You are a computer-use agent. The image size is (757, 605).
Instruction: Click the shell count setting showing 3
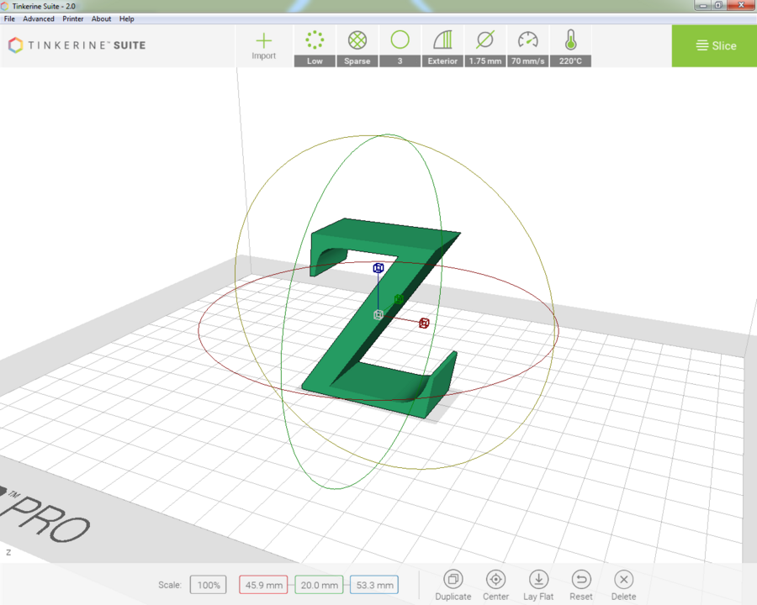pos(400,45)
